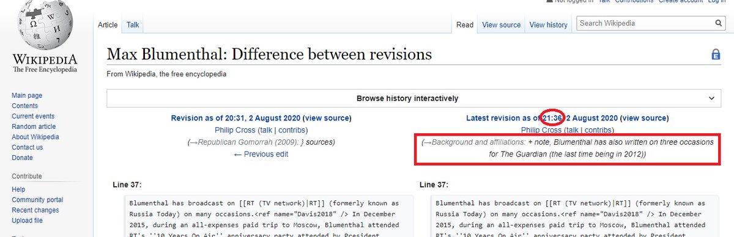This screenshot has width=734, height=237.
Task: Click view source beside latest revision
Action: tap(645, 118)
